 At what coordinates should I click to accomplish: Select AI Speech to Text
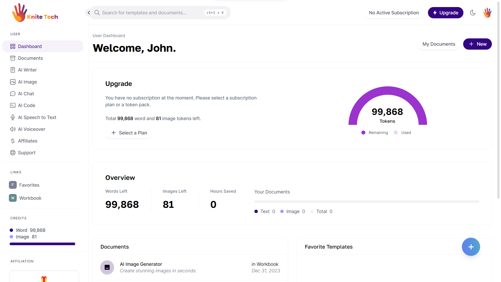(x=37, y=118)
